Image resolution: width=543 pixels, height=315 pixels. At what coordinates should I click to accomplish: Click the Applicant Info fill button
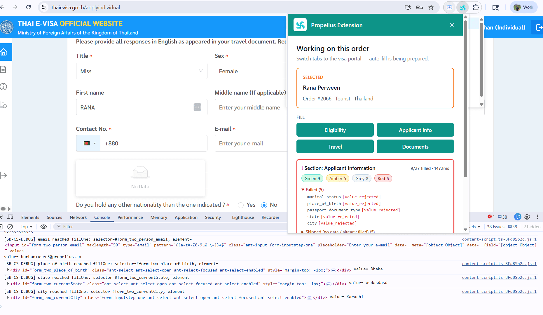[x=415, y=130]
